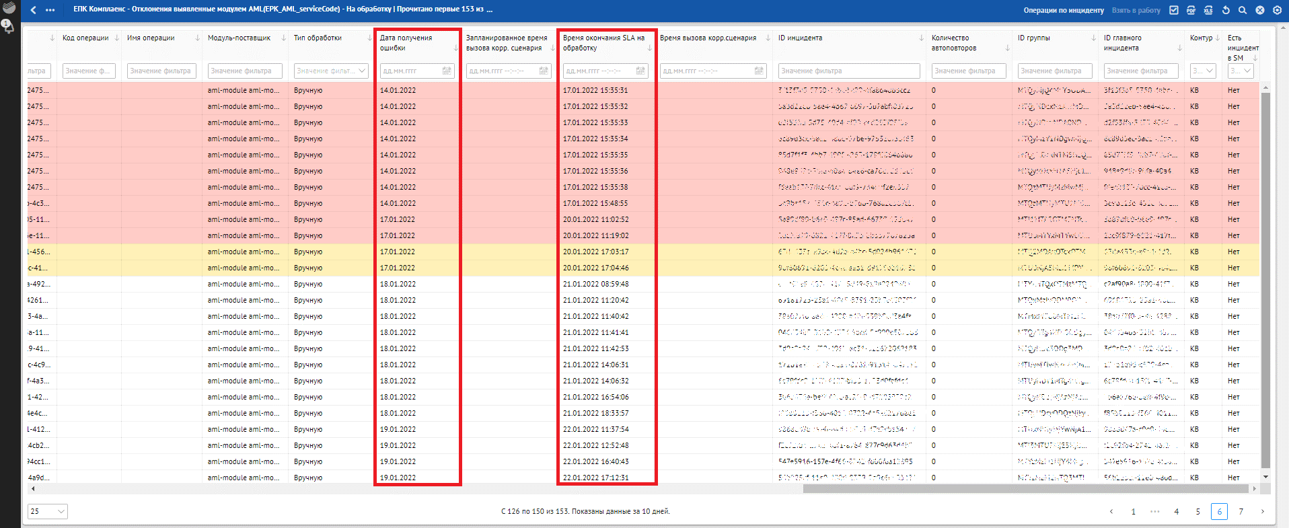Export the table to XLS
This screenshot has width=1289, height=528.
click(1208, 10)
